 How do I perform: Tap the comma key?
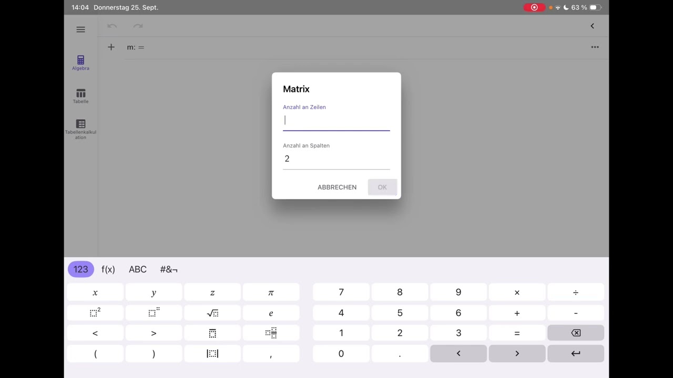(x=271, y=353)
